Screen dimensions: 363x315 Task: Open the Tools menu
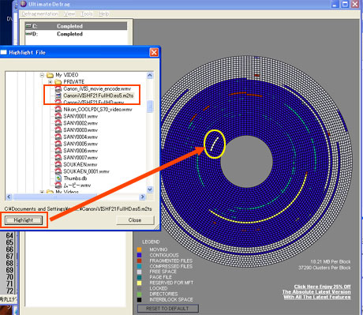(87, 14)
